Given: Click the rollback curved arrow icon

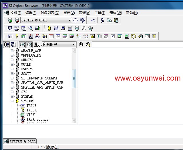Looking at the screenshot, I should 82,20.
